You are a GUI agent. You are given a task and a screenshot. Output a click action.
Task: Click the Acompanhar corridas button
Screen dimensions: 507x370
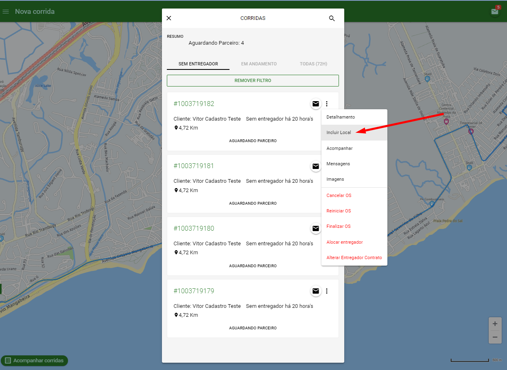click(x=35, y=361)
